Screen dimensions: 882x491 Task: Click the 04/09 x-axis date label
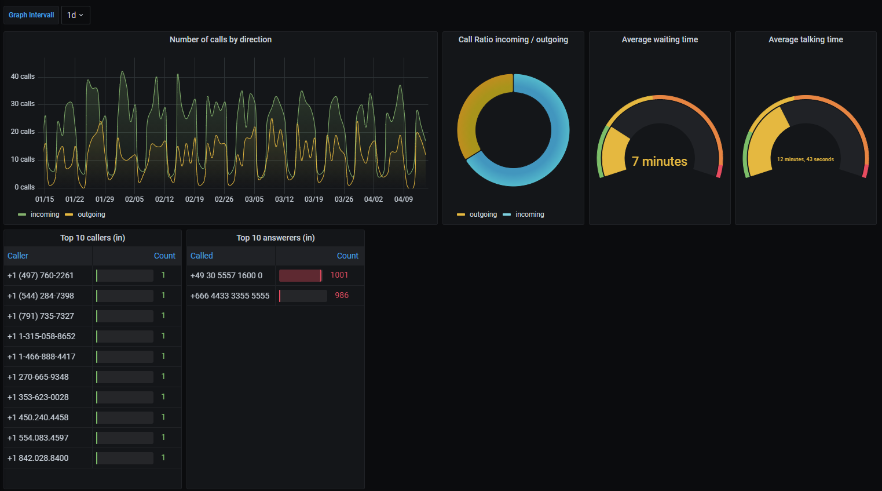pos(404,199)
